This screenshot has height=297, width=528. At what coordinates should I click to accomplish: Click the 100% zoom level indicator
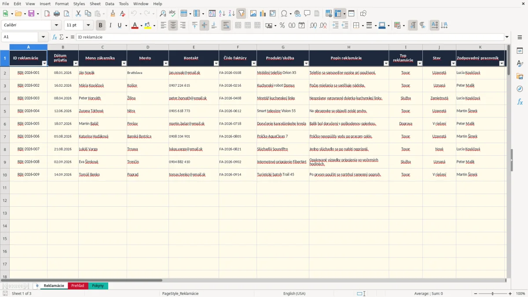[521, 293]
